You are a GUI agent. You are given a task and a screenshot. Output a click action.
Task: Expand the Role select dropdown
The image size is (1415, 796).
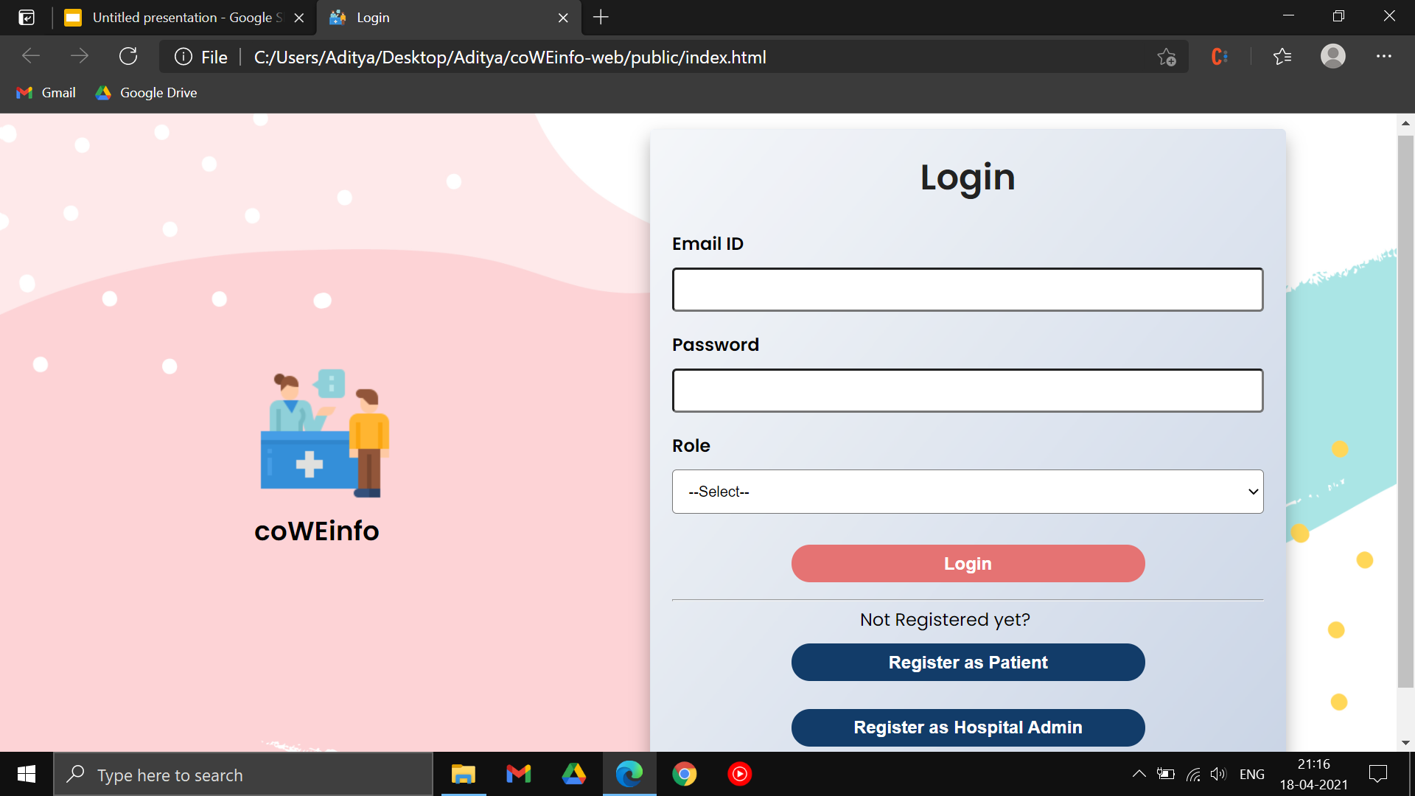pos(967,492)
